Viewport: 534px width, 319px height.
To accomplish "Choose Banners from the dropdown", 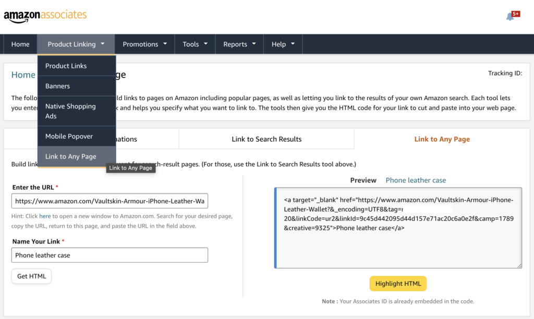I will pyautogui.click(x=77, y=86).
